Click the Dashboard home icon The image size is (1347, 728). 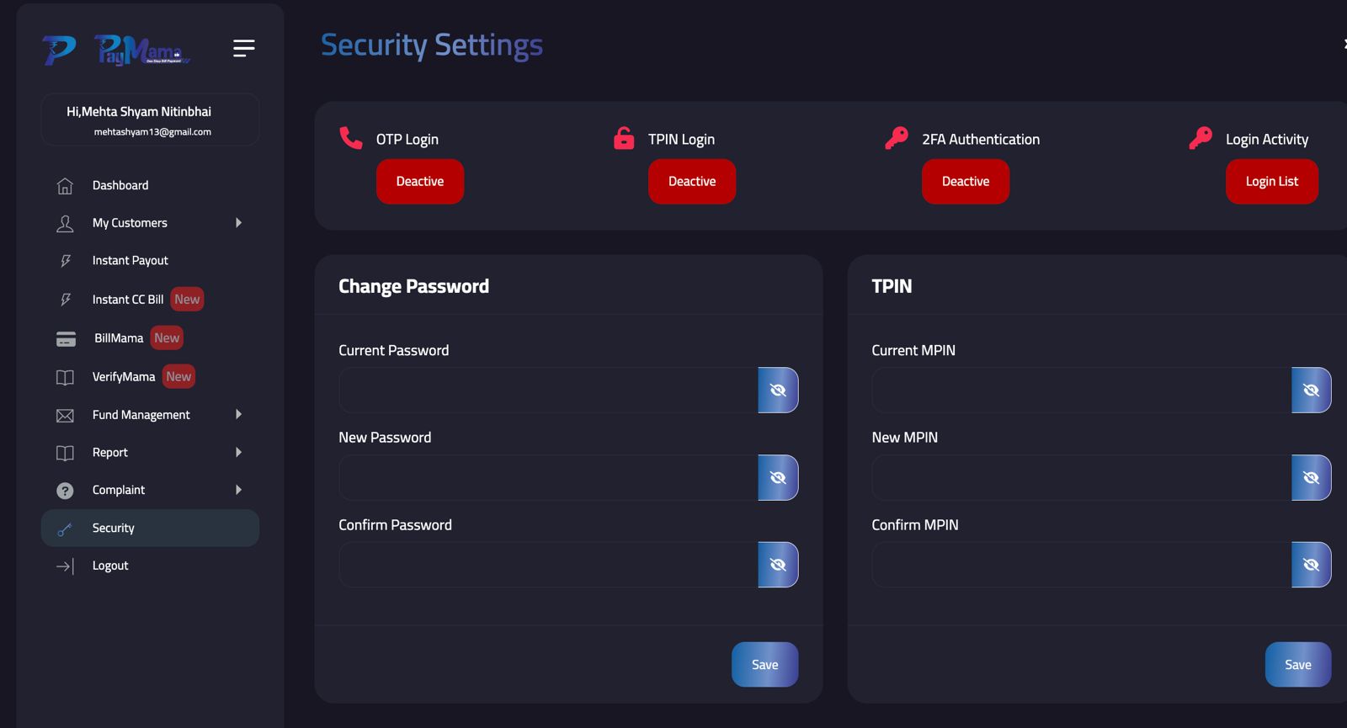(65, 186)
